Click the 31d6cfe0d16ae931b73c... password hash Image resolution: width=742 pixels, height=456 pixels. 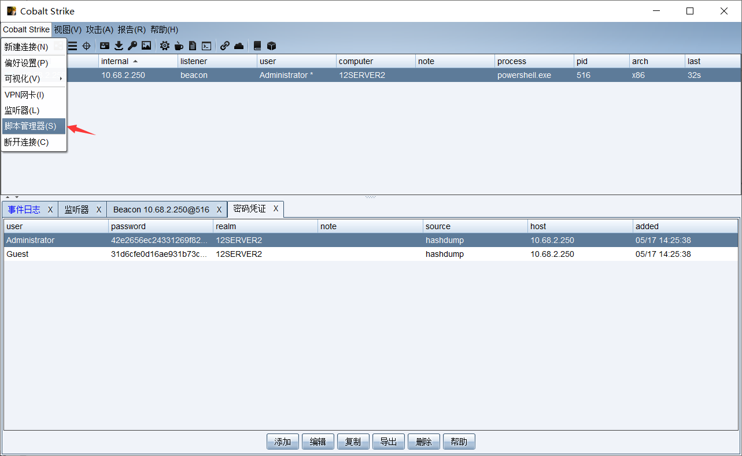(x=159, y=254)
